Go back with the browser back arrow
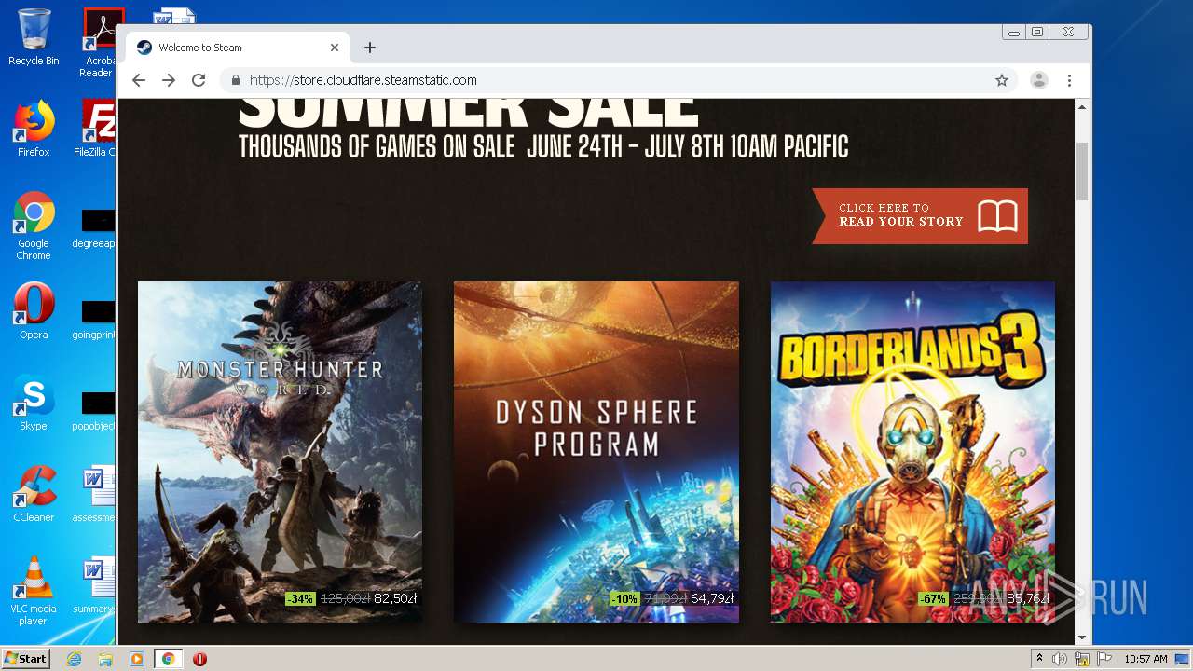The width and height of the screenshot is (1193, 671). click(139, 80)
